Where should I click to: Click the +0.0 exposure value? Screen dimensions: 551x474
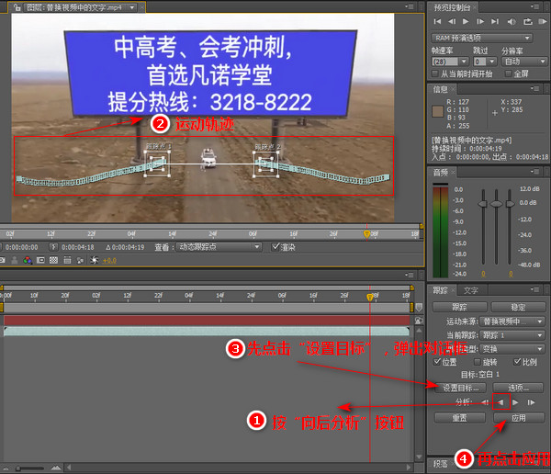[109, 261]
